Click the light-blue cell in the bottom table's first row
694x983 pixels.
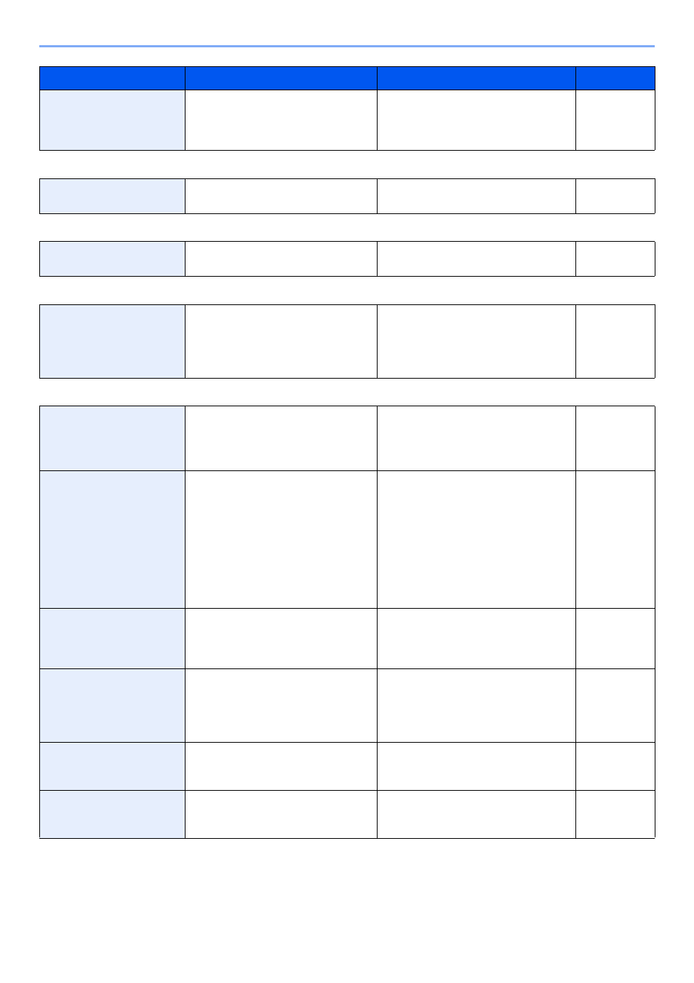coord(112,438)
